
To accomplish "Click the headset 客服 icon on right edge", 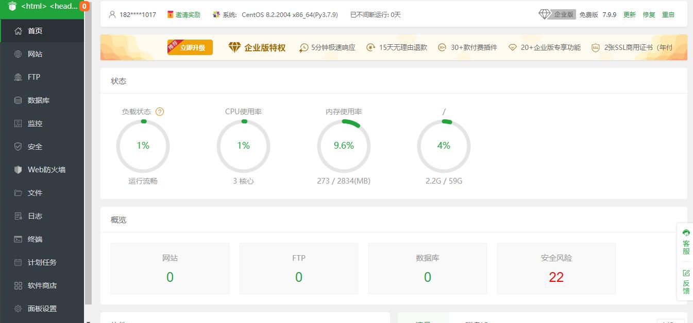I will click(x=686, y=233).
